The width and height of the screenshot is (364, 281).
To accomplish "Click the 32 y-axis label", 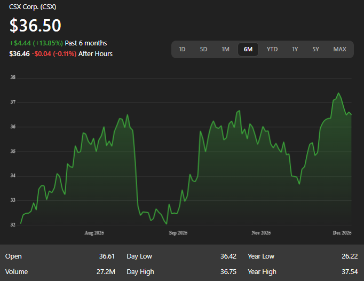I will click(x=13, y=225).
